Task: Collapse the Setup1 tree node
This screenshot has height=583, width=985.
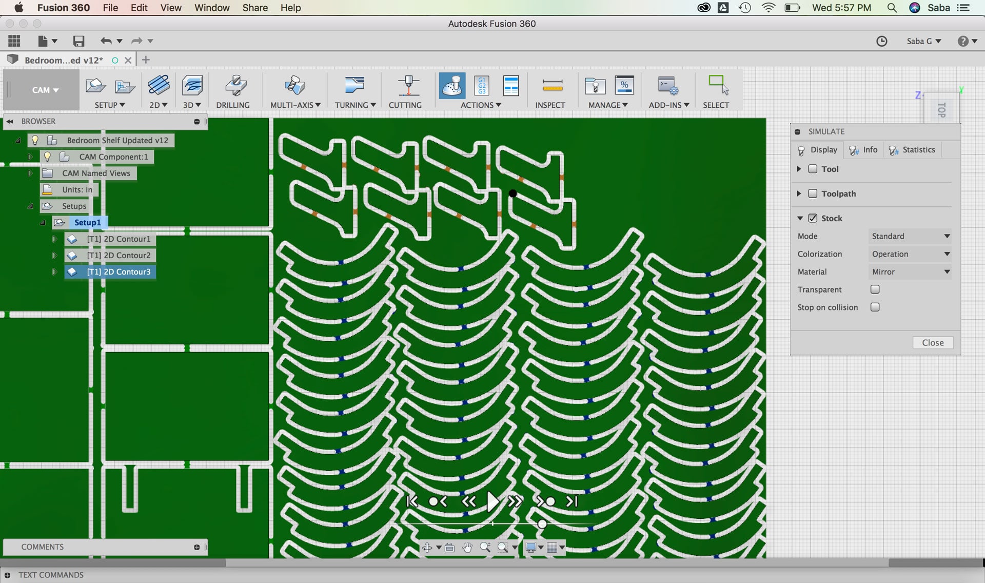Action: pos(43,223)
